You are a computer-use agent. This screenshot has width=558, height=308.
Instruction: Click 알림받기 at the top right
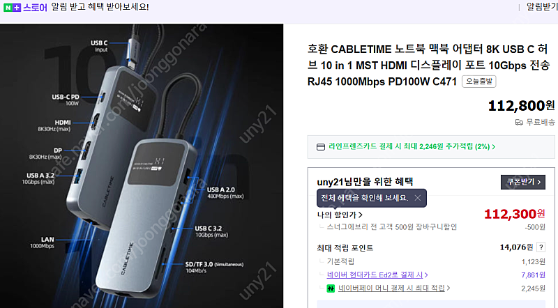(542, 7)
